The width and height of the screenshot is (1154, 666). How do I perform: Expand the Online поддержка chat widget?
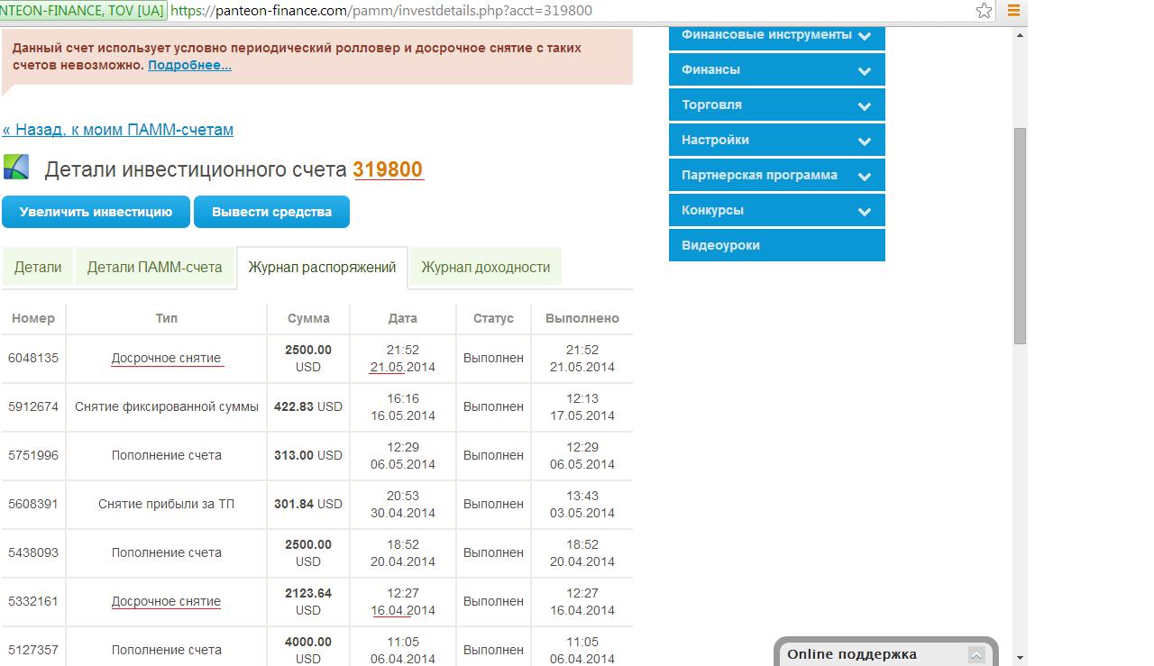975,655
